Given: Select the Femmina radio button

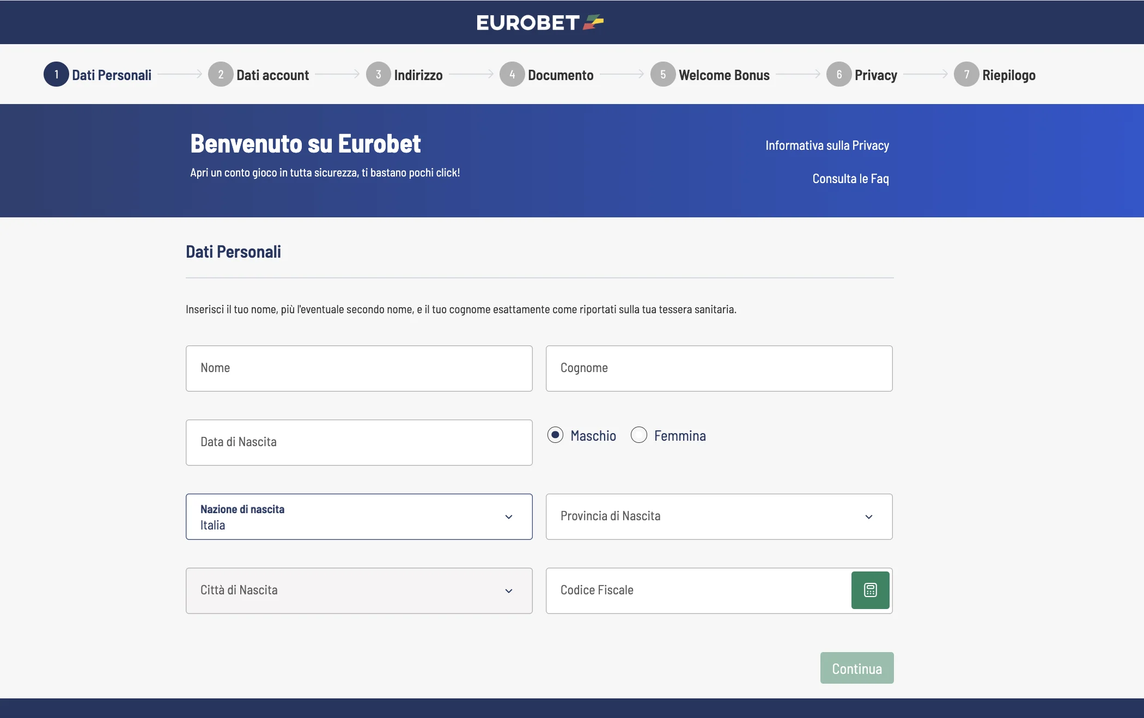Looking at the screenshot, I should click(x=638, y=435).
